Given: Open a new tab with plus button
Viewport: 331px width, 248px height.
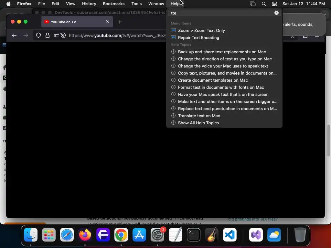Looking at the screenshot, I should tap(120, 22).
